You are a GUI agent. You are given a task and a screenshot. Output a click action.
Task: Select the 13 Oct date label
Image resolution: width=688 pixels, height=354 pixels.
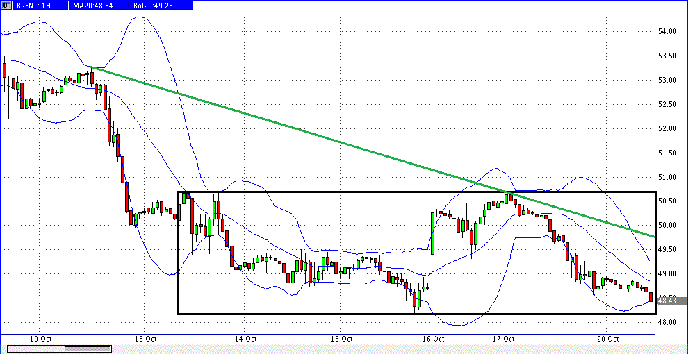(146, 339)
